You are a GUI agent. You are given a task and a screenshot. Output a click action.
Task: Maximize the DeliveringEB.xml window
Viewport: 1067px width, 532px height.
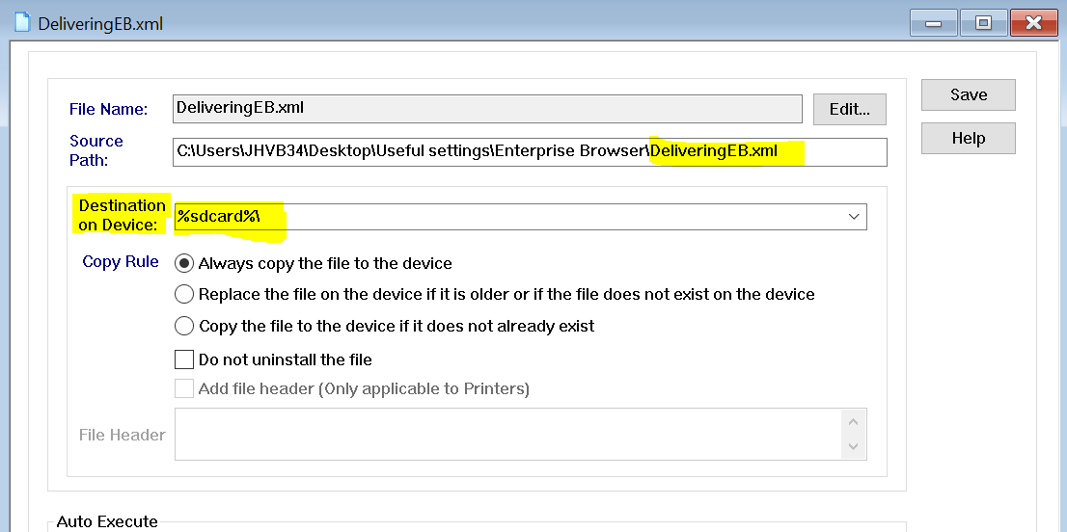point(983,22)
